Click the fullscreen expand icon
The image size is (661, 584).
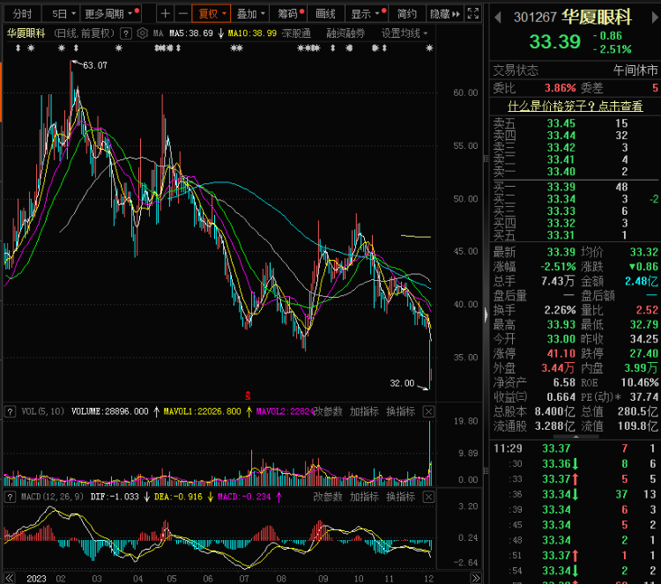(473, 14)
